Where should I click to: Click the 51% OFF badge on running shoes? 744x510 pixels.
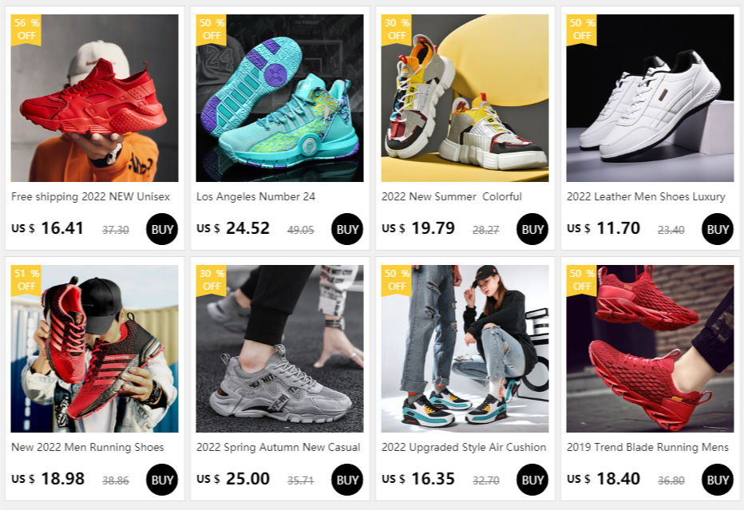coord(26,280)
